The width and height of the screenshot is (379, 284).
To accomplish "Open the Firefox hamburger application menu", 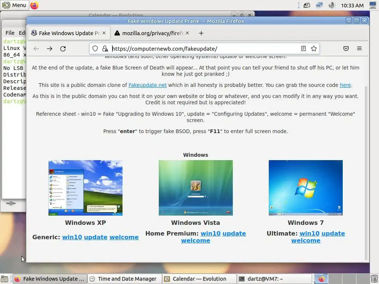I will [x=359, y=48].
